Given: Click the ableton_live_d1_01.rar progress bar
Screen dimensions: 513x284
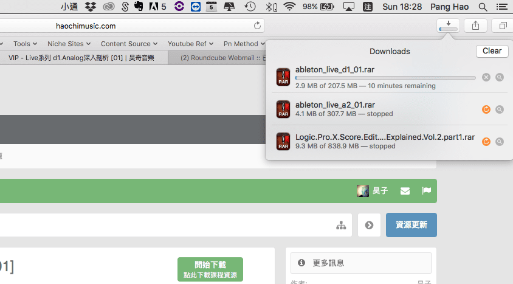Looking at the screenshot, I should (385, 78).
